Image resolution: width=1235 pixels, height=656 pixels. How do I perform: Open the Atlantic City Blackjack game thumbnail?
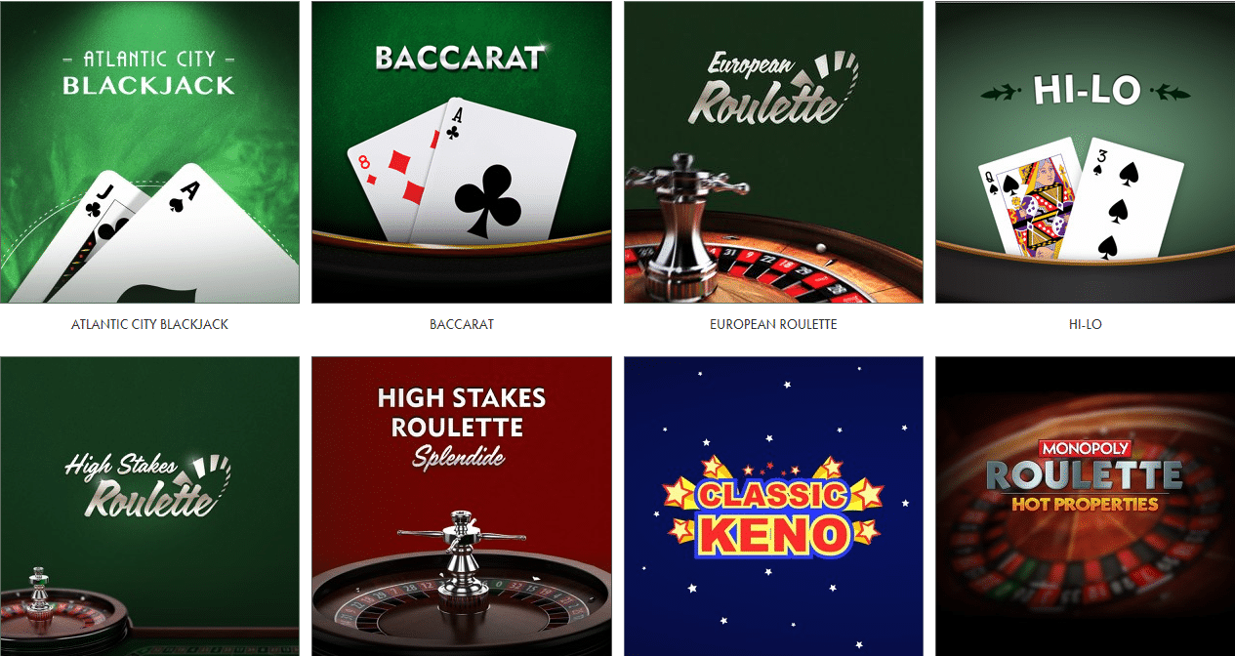coord(149,152)
